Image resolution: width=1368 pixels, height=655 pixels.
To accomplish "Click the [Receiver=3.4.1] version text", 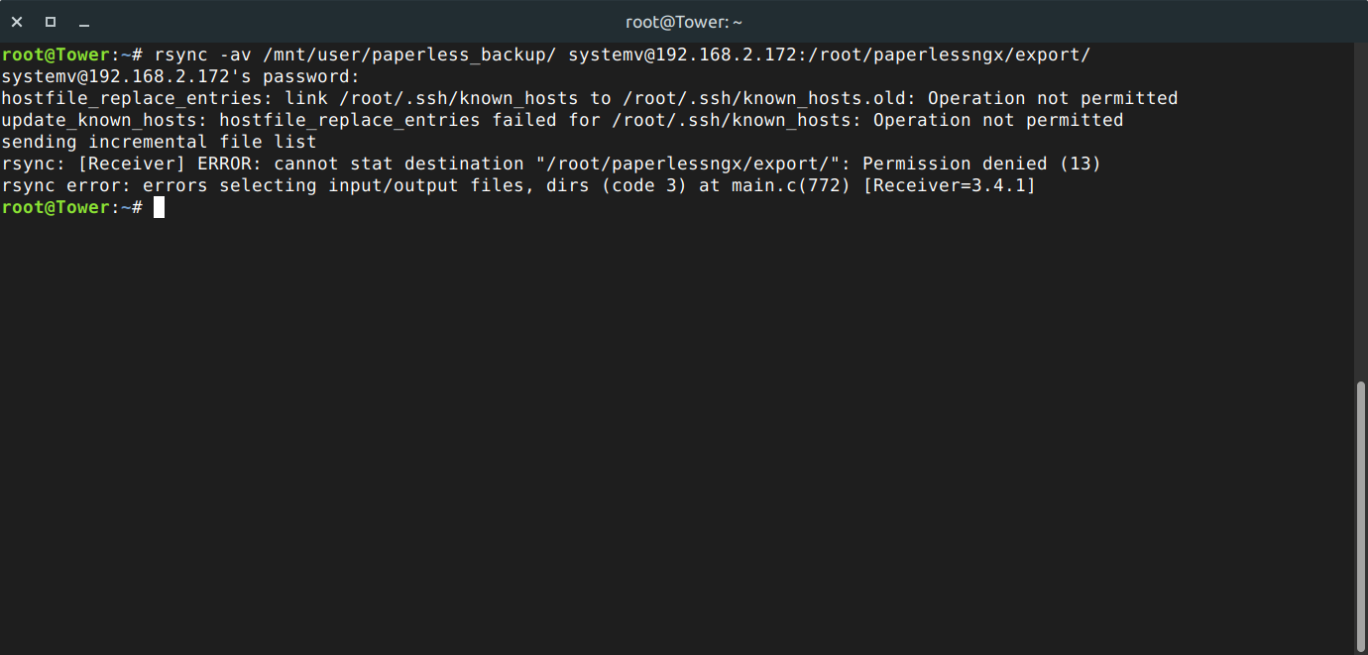I will 949,185.
